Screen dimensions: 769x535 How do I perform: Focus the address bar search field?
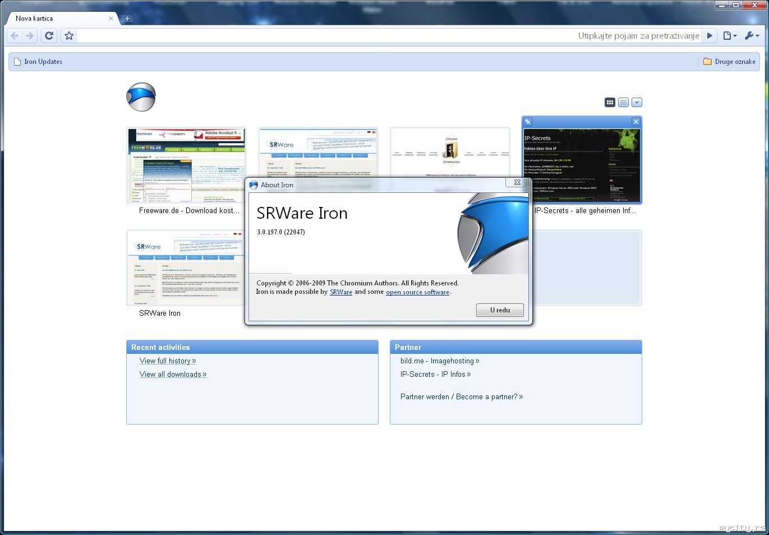coord(389,36)
